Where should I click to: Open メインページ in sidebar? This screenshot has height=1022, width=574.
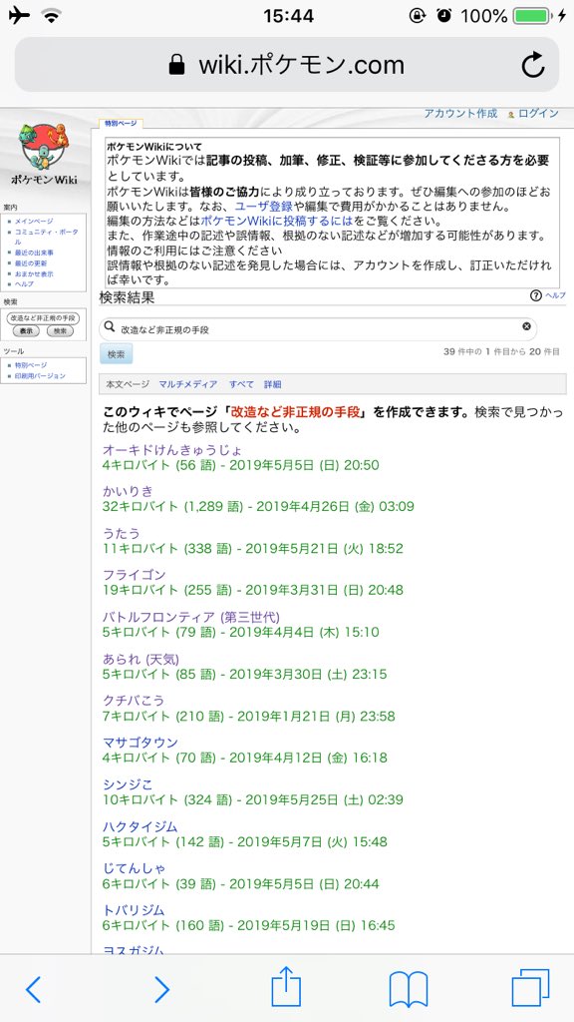tap(34, 222)
